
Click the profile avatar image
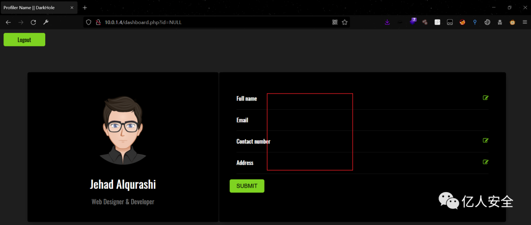tap(123, 130)
